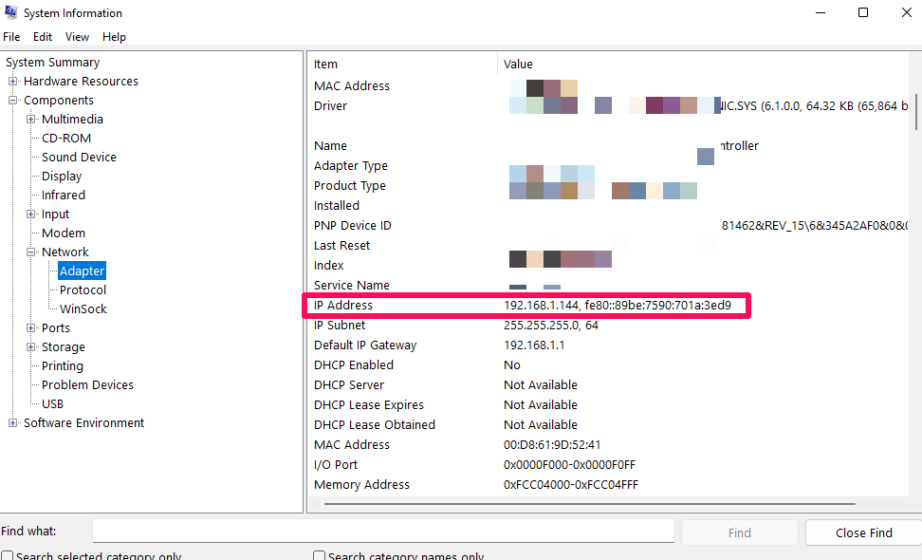Select System Summary in the tree
The height and width of the screenshot is (560, 922).
tap(53, 63)
